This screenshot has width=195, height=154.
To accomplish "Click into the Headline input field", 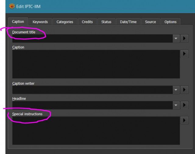I will (x=92, y=105).
